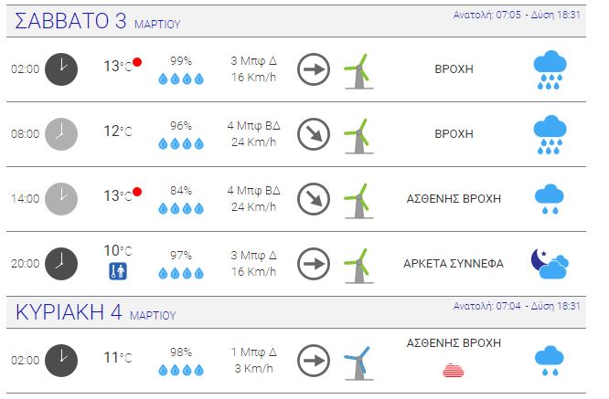Click the feels-like thermometer icon under 10°C
The height and width of the screenshot is (399, 609).
(118, 271)
